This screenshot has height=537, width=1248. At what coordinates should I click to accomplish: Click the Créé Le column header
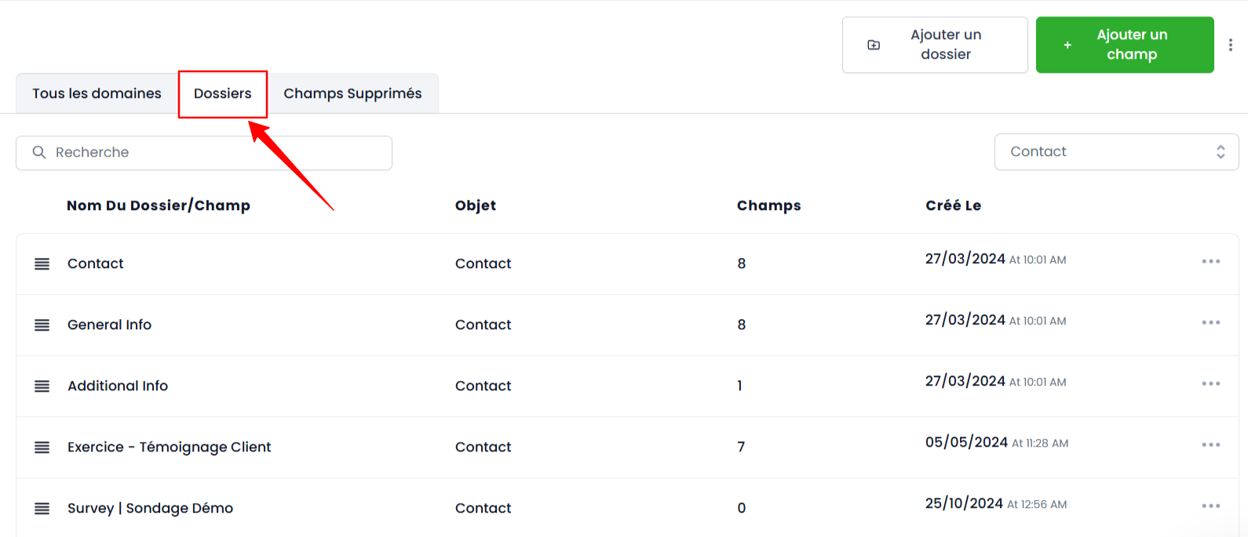click(x=953, y=205)
